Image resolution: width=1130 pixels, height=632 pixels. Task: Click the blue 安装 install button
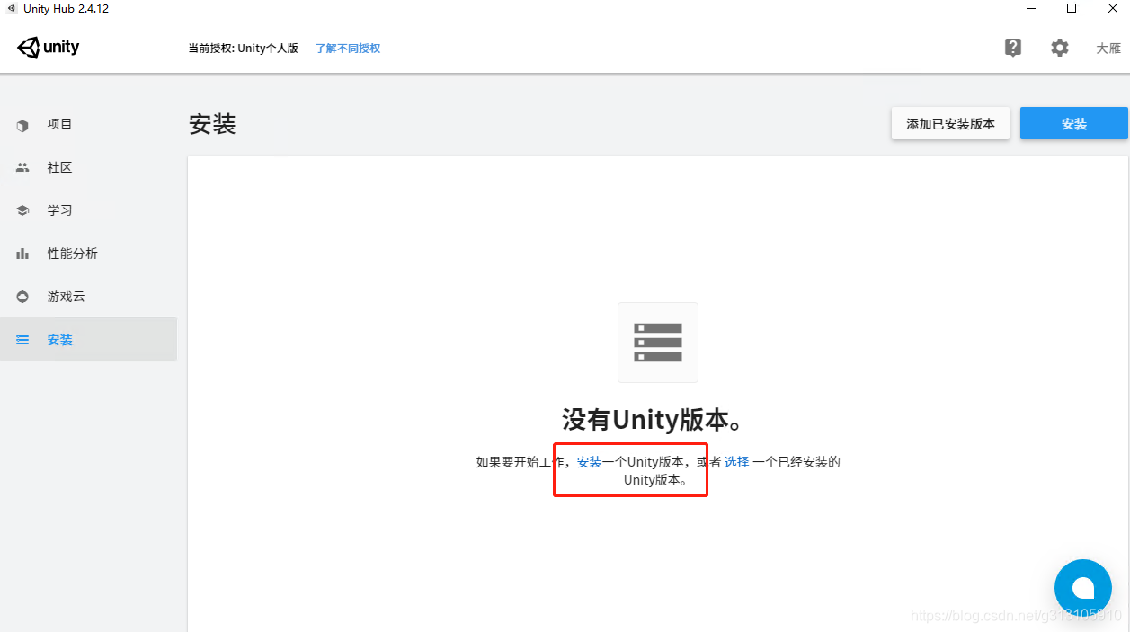[x=1073, y=124]
